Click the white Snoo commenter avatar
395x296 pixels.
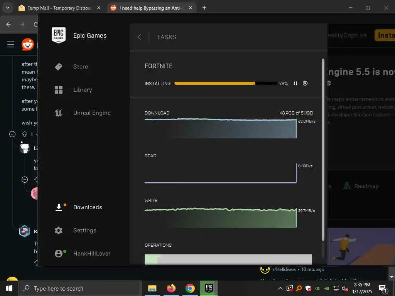point(25,148)
